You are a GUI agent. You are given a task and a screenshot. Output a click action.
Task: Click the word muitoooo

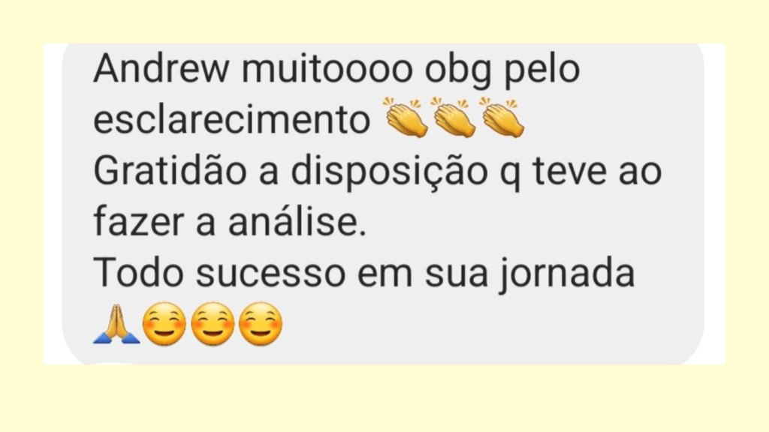327,68
